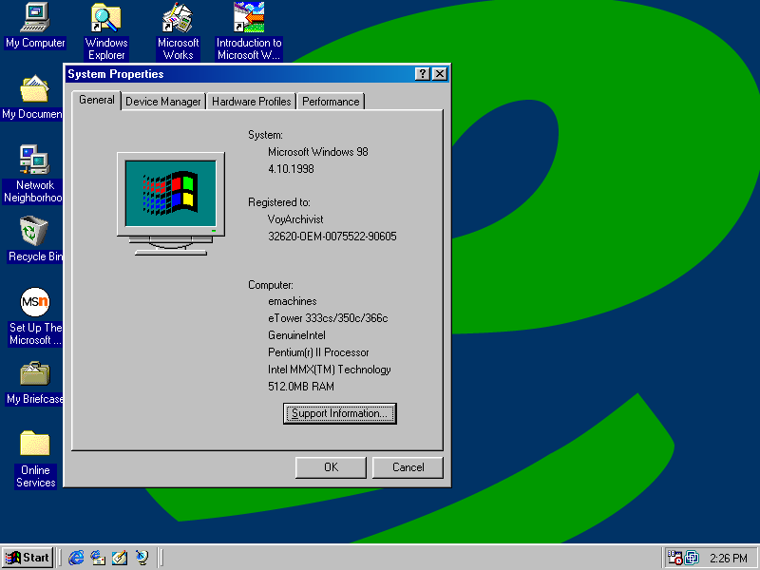This screenshot has height=570, width=760.
Task: Click Show Desktop in Quick Launch
Action: coord(120,558)
